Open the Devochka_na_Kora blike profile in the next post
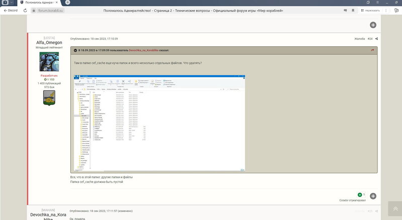Screen dimensions: 402x220 pos(48,216)
